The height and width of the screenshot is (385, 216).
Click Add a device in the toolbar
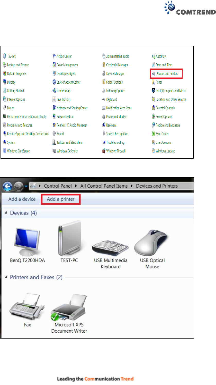[x=22, y=199]
